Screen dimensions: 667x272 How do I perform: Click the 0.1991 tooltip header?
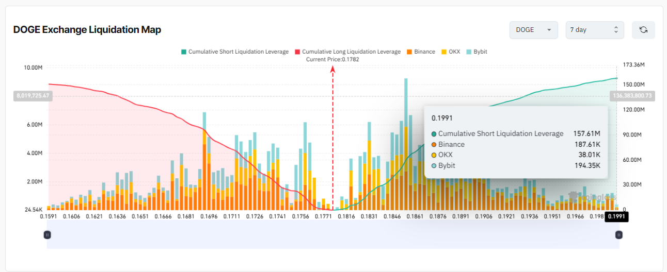441,118
